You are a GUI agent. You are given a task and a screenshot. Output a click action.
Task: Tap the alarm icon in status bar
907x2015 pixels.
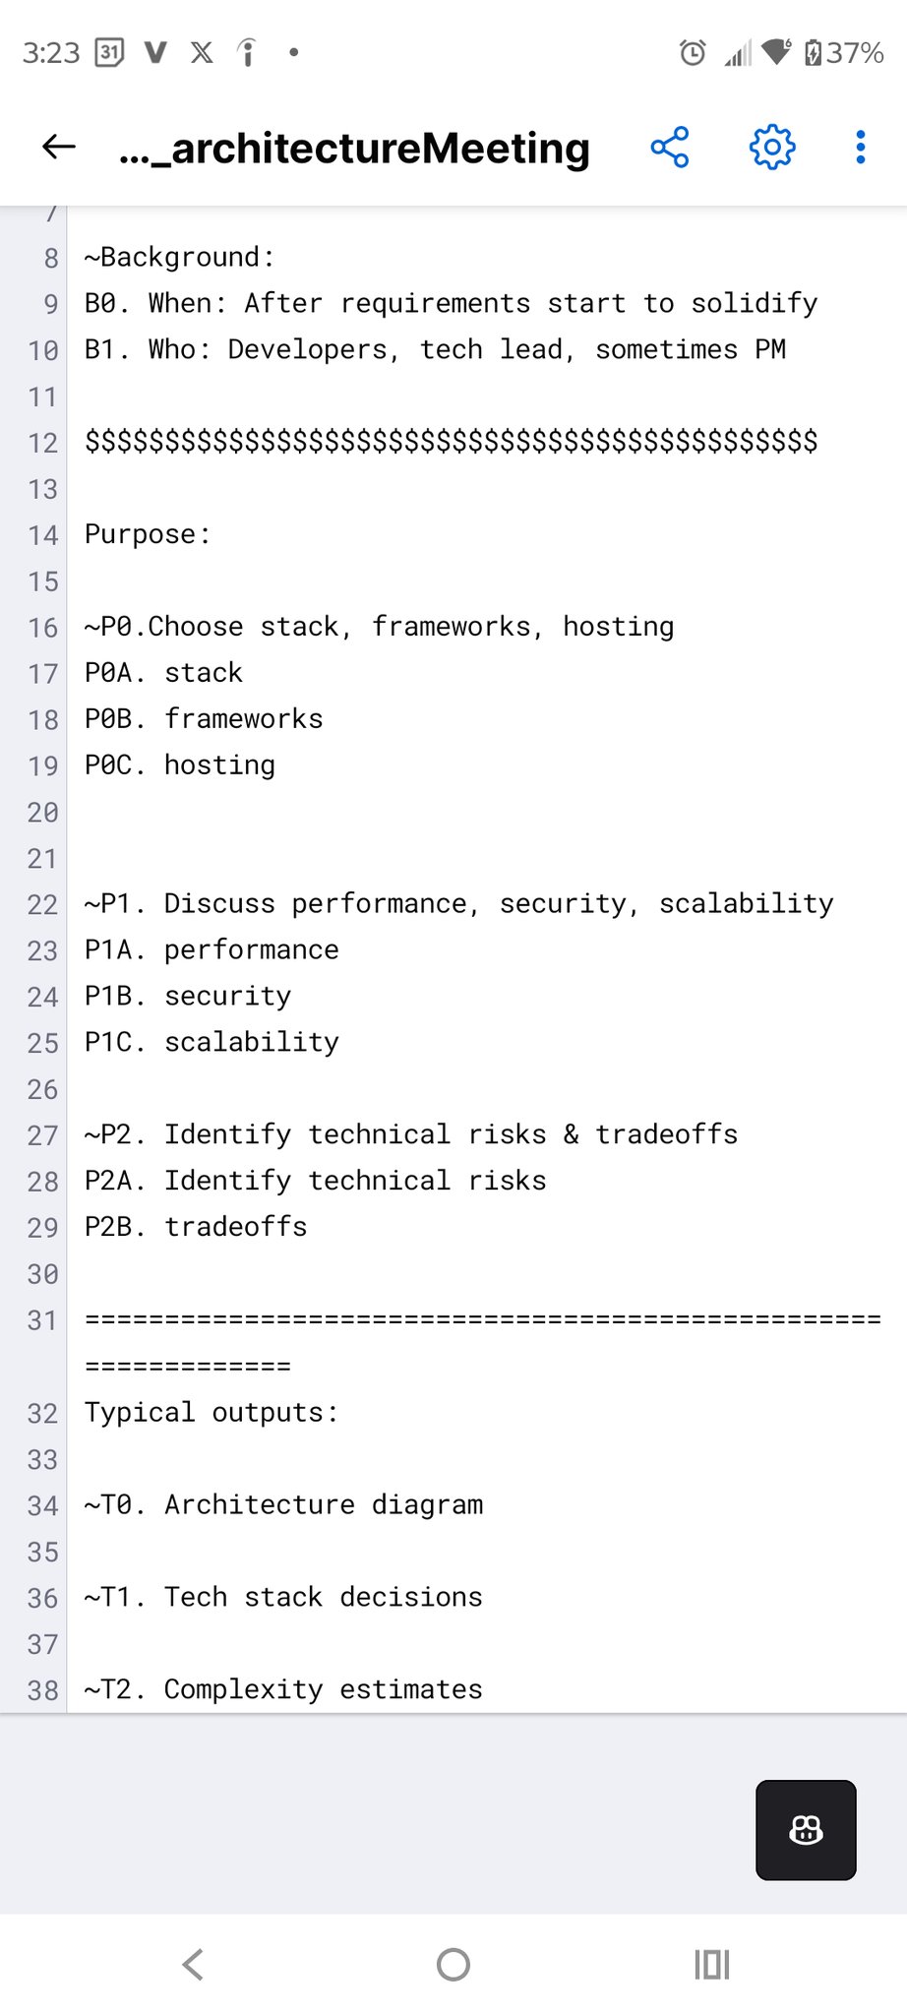[x=693, y=52]
